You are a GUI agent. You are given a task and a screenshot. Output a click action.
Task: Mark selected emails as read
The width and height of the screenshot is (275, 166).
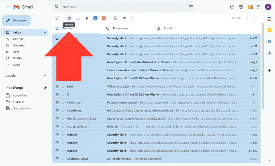(116, 18)
